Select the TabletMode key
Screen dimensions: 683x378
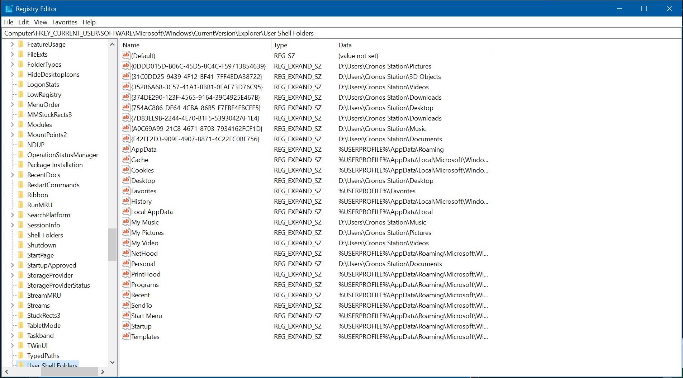tap(44, 325)
